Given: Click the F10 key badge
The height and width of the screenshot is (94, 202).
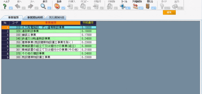Looking at the screenshot, I should [x=128, y=8].
